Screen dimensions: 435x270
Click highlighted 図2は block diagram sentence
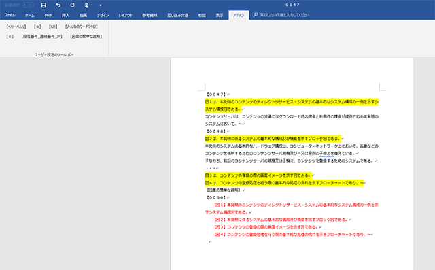(x=273, y=139)
